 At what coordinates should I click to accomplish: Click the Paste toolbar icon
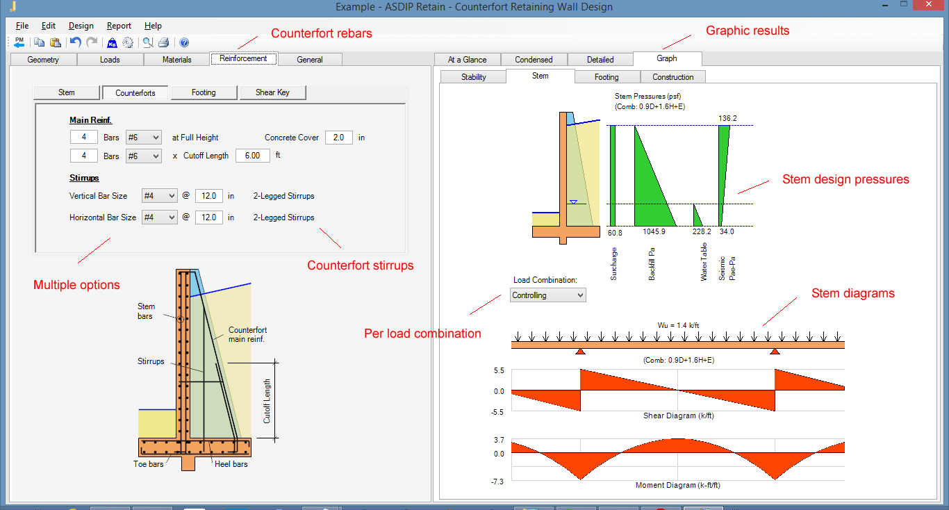coord(55,42)
